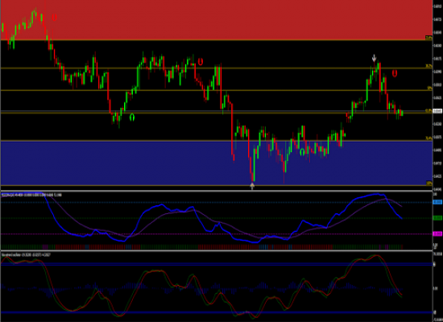Click the oscillator window title label
This screenshot has width=443, height=322.
click(26, 254)
